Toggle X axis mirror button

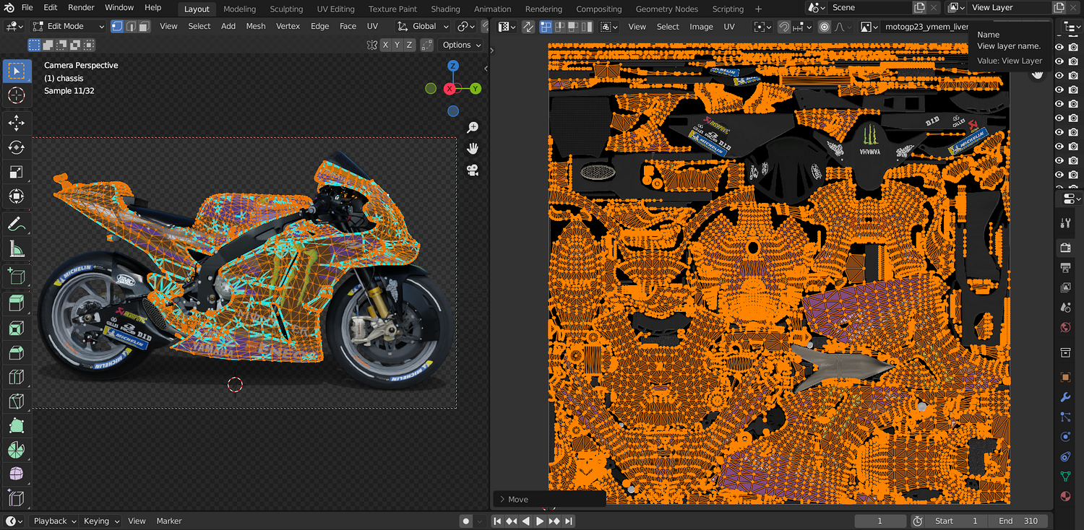[x=386, y=45]
